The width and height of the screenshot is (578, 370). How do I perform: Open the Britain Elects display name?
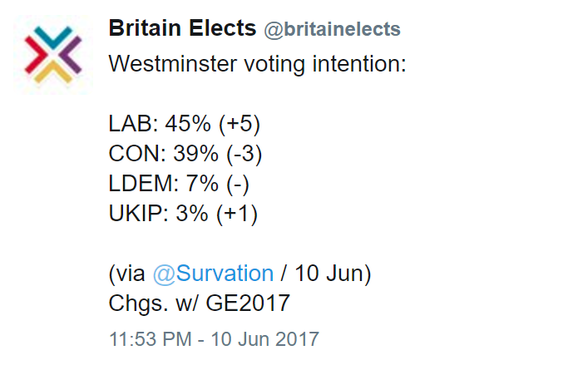(x=182, y=28)
